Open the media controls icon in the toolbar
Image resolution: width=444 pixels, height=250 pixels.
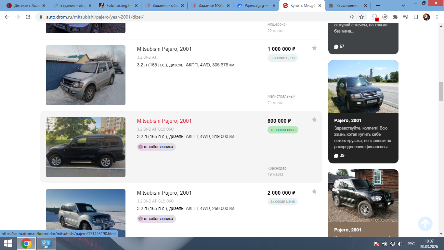pyautogui.click(x=405, y=17)
